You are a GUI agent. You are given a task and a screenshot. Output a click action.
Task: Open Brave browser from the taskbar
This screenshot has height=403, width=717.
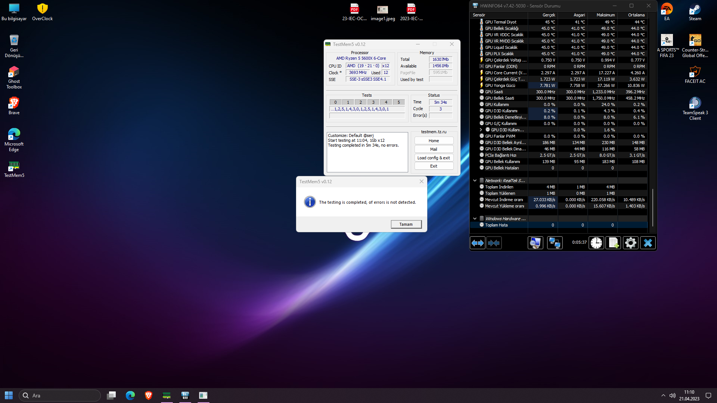pyautogui.click(x=148, y=395)
